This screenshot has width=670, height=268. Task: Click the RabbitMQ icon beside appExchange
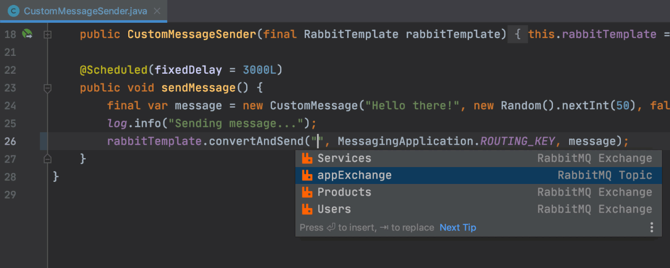pos(307,175)
